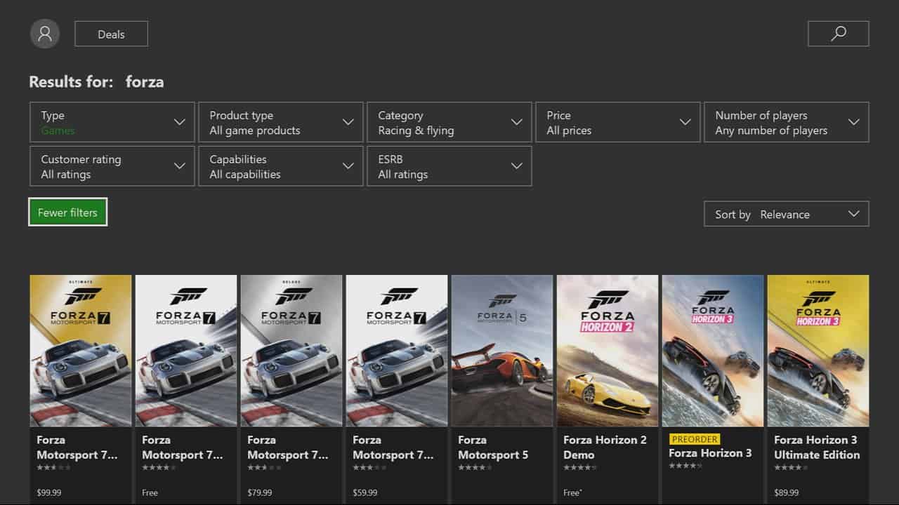Expand the Number of players filter
Image resolution: width=899 pixels, height=505 pixels.
coord(787,123)
